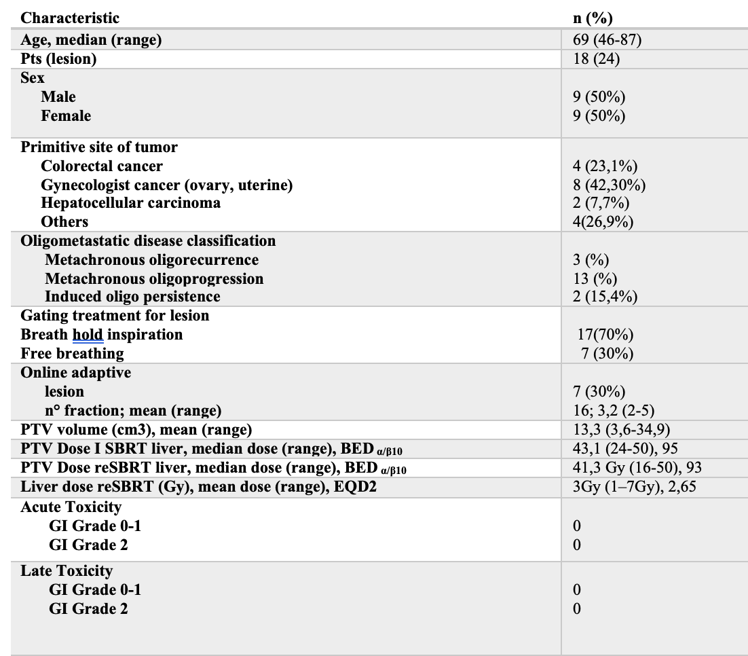
Task: Select the 'Colorectal cancer' row text
Action: tap(102, 166)
